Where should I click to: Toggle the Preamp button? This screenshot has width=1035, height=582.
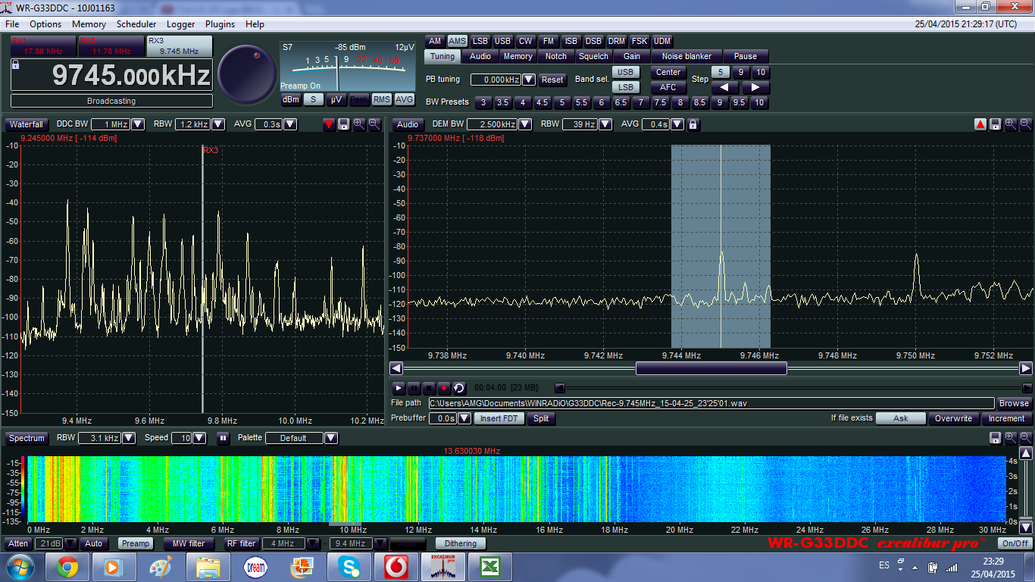tap(136, 543)
